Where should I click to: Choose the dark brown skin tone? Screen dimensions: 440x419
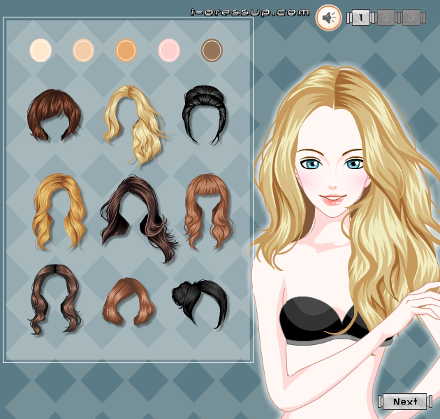click(x=212, y=50)
